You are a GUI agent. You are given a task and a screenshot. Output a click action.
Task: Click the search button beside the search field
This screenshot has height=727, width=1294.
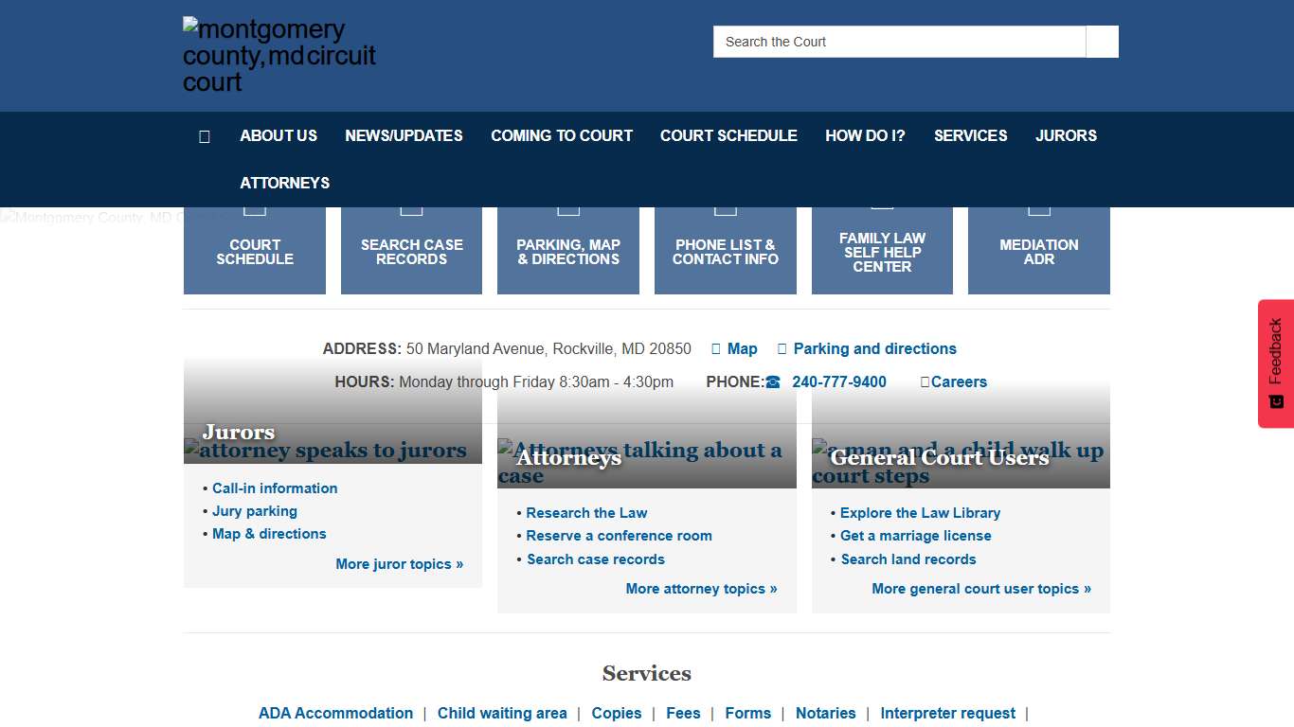click(1102, 42)
